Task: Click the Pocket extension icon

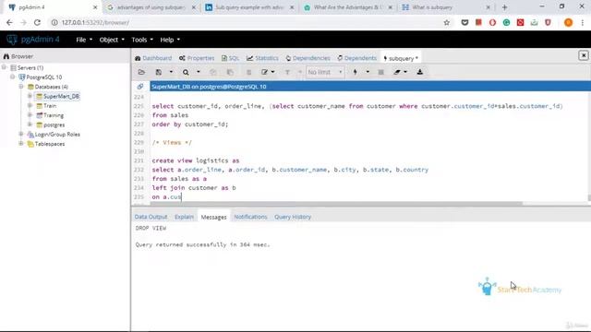Action: coord(464,22)
